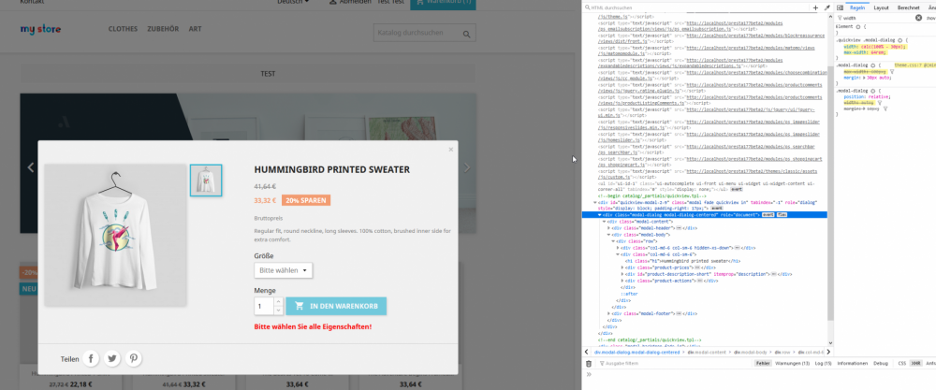This screenshot has height=390, width=936.
Task: Decrease quantity with the down stepper arrow
Action: [x=278, y=311]
